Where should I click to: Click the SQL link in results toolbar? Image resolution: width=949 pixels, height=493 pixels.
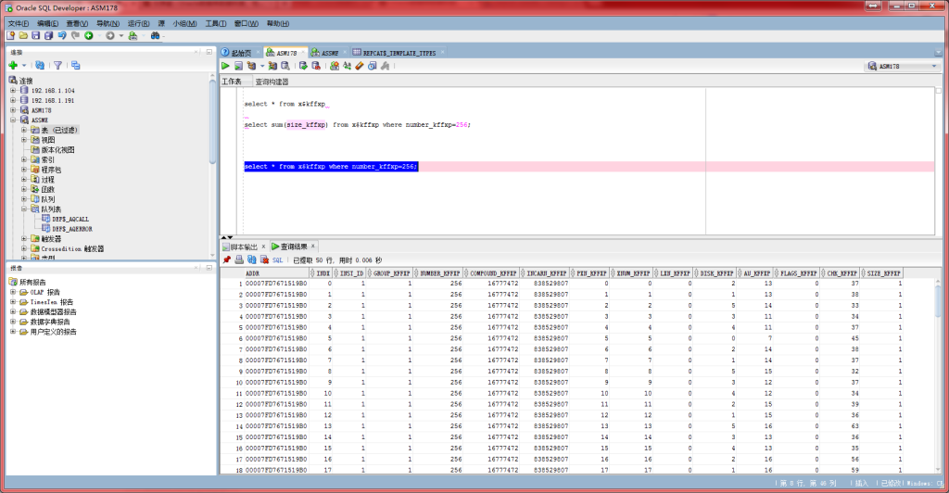click(x=277, y=260)
